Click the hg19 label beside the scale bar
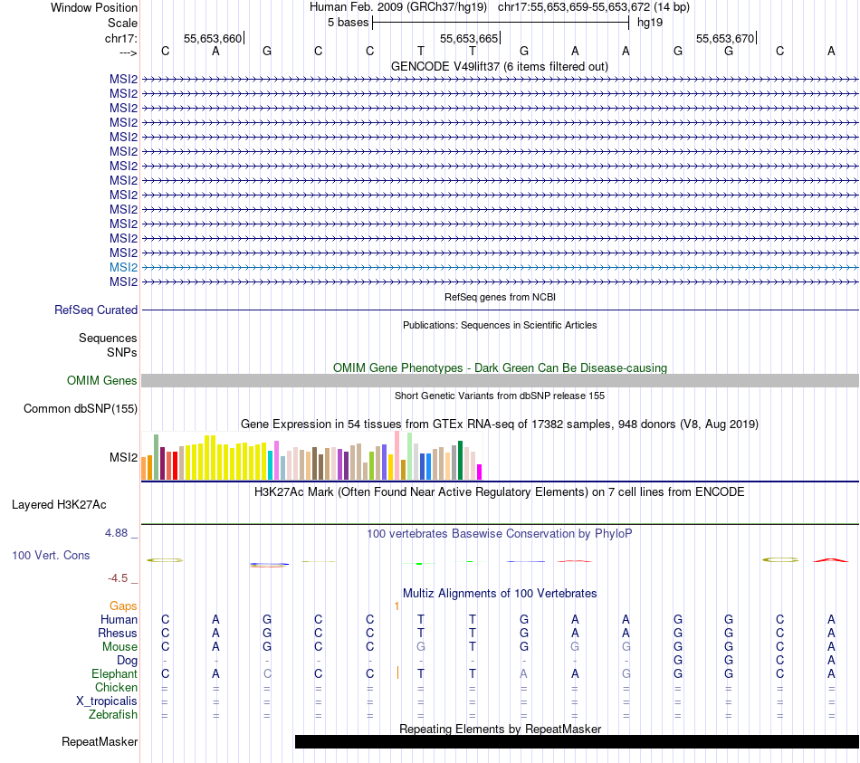 point(649,23)
